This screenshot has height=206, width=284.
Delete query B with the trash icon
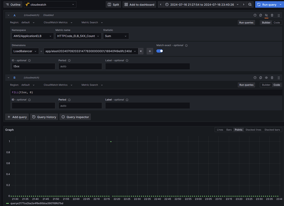(x=272, y=78)
